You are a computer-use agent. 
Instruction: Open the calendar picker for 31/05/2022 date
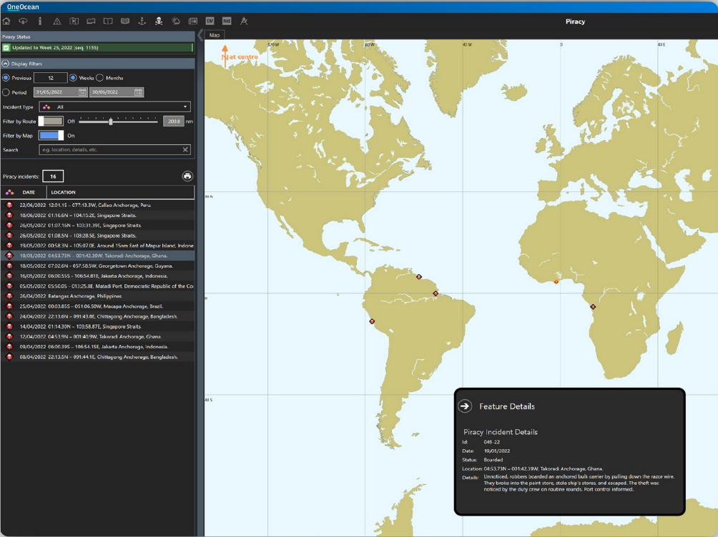[x=83, y=92]
